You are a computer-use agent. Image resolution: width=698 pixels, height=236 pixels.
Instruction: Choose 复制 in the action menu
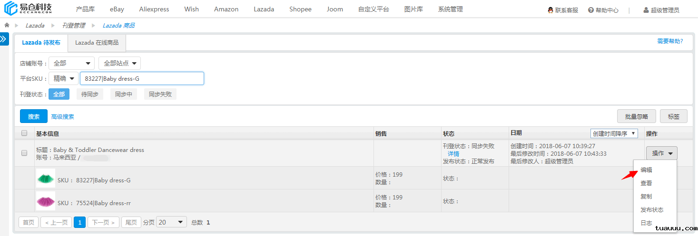click(646, 197)
